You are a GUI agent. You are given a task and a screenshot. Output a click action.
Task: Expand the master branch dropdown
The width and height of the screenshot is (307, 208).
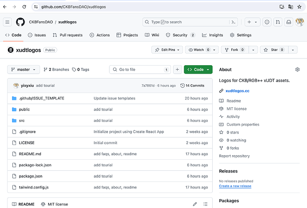[x=24, y=70]
